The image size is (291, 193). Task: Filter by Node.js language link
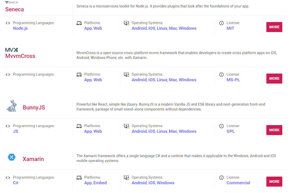[21, 28]
